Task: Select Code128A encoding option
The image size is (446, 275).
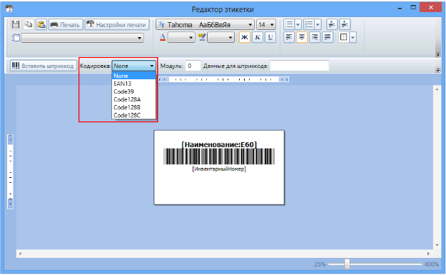Action: click(x=133, y=99)
